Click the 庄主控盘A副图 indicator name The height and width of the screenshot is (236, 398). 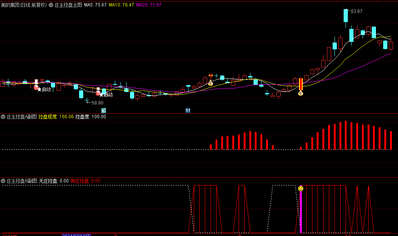coord(22,117)
